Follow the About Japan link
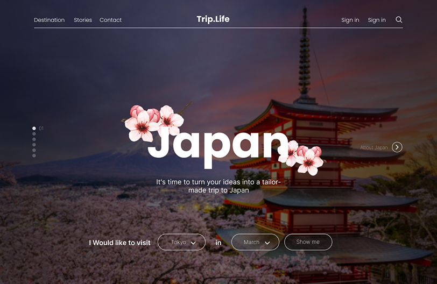 pos(373,147)
